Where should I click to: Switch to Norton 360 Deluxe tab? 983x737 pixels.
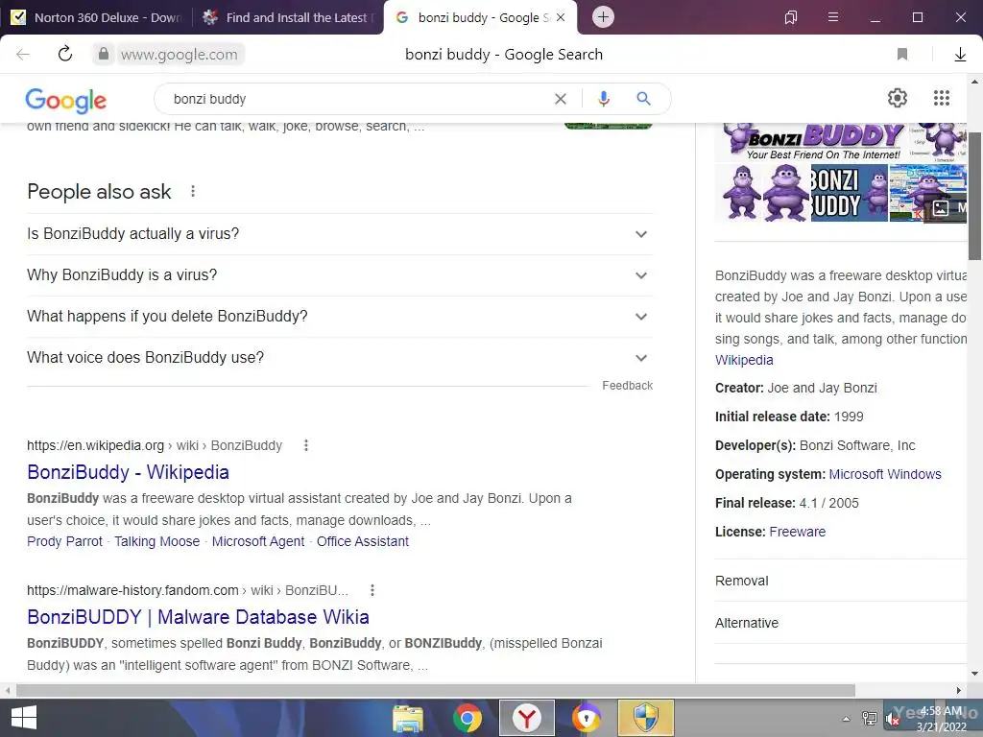tap(96, 17)
